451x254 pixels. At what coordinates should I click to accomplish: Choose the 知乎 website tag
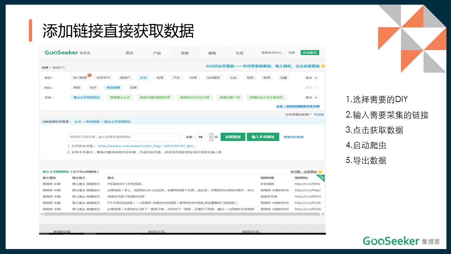click(x=93, y=87)
